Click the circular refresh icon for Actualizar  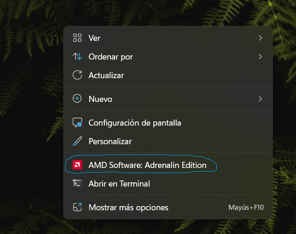(x=77, y=75)
